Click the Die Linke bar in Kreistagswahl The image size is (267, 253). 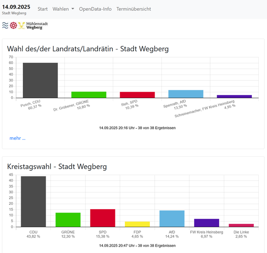pyautogui.click(x=241, y=225)
